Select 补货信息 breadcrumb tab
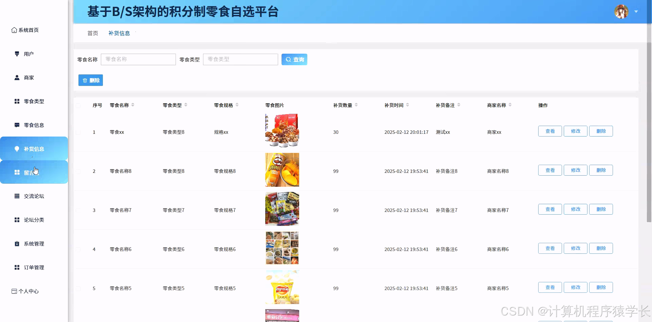Viewport: 652px width, 322px height. [119, 33]
